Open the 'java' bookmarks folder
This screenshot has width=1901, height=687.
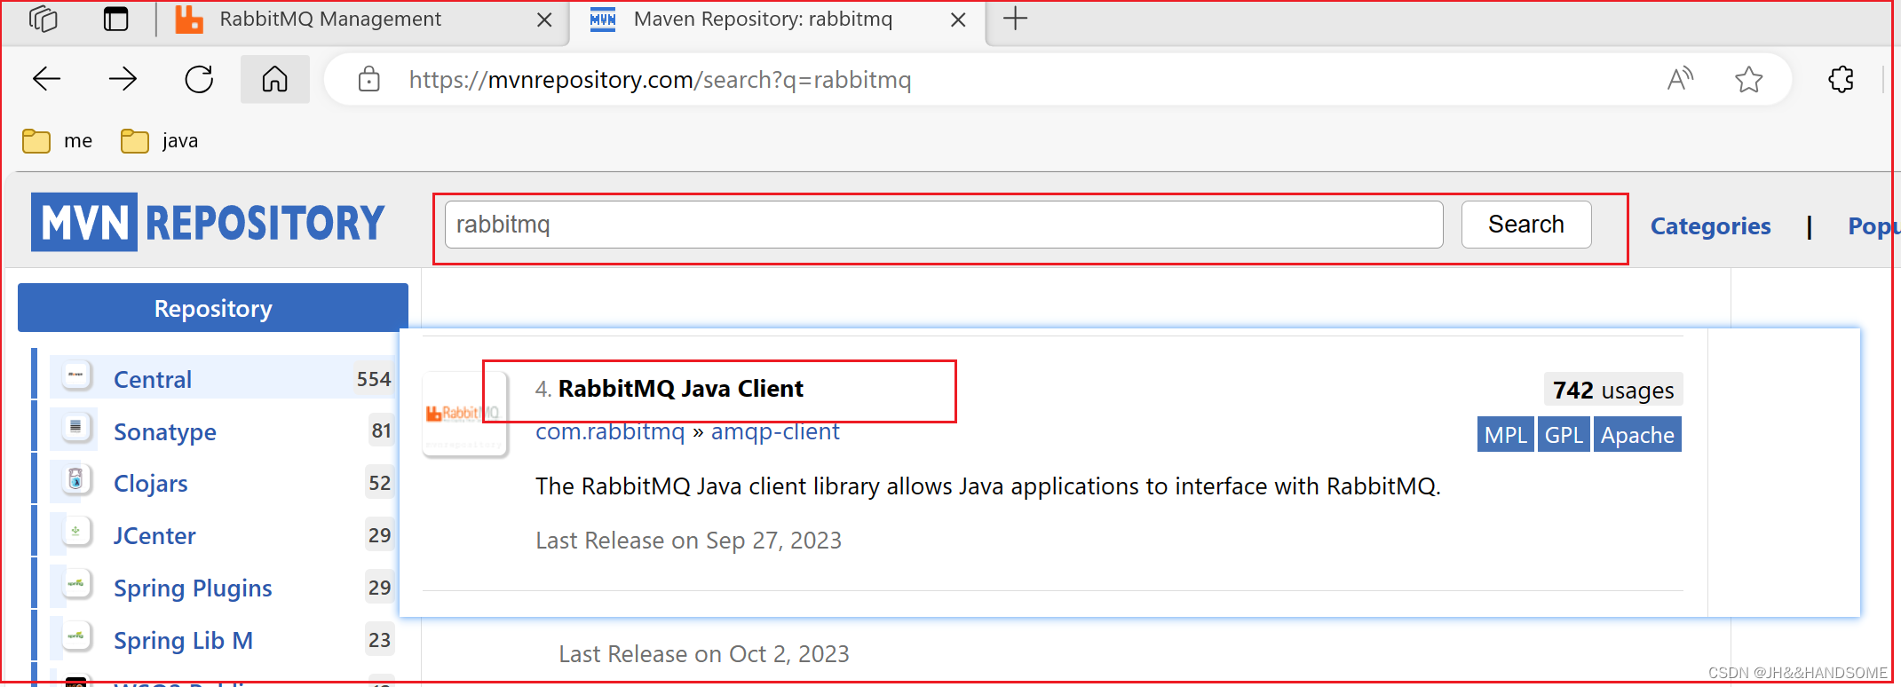point(160,140)
